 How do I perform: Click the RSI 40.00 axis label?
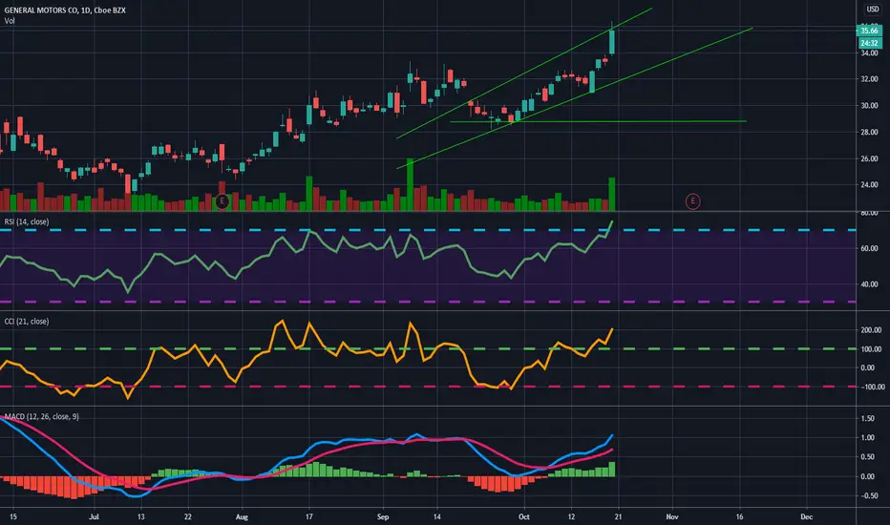click(869, 284)
